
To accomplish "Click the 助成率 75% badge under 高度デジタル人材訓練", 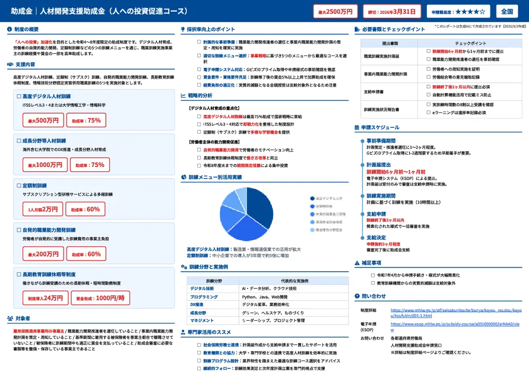I will tap(86, 120).
